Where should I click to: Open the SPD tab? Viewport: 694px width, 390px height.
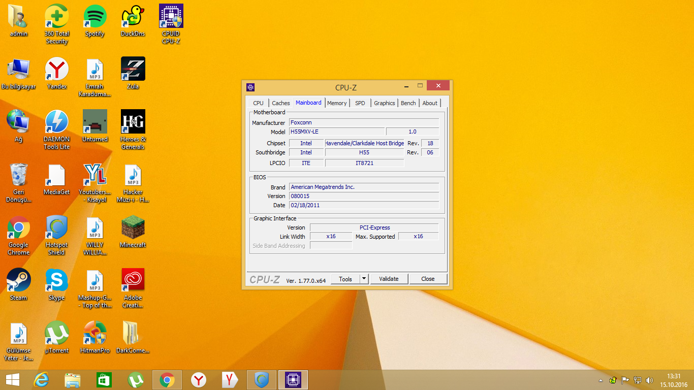click(360, 103)
